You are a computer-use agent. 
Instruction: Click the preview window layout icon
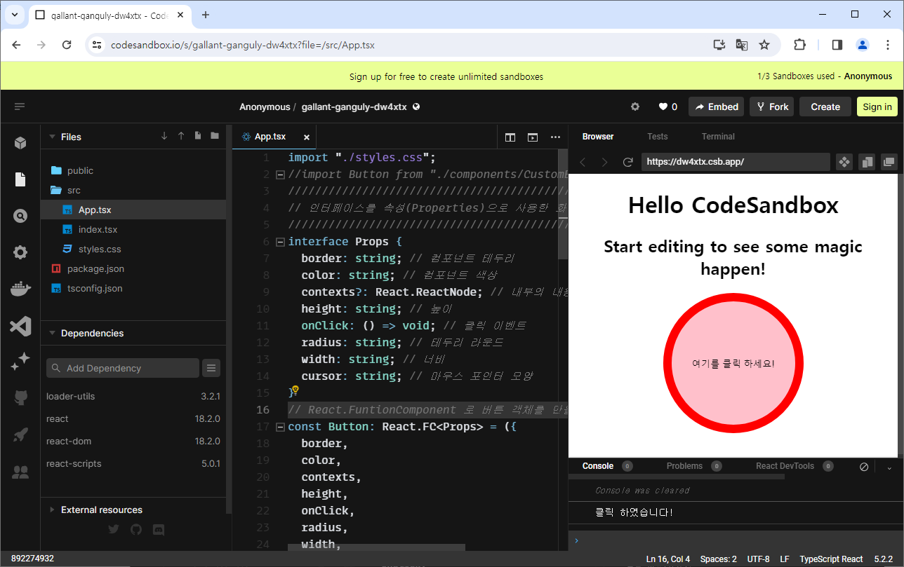(533, 137)
